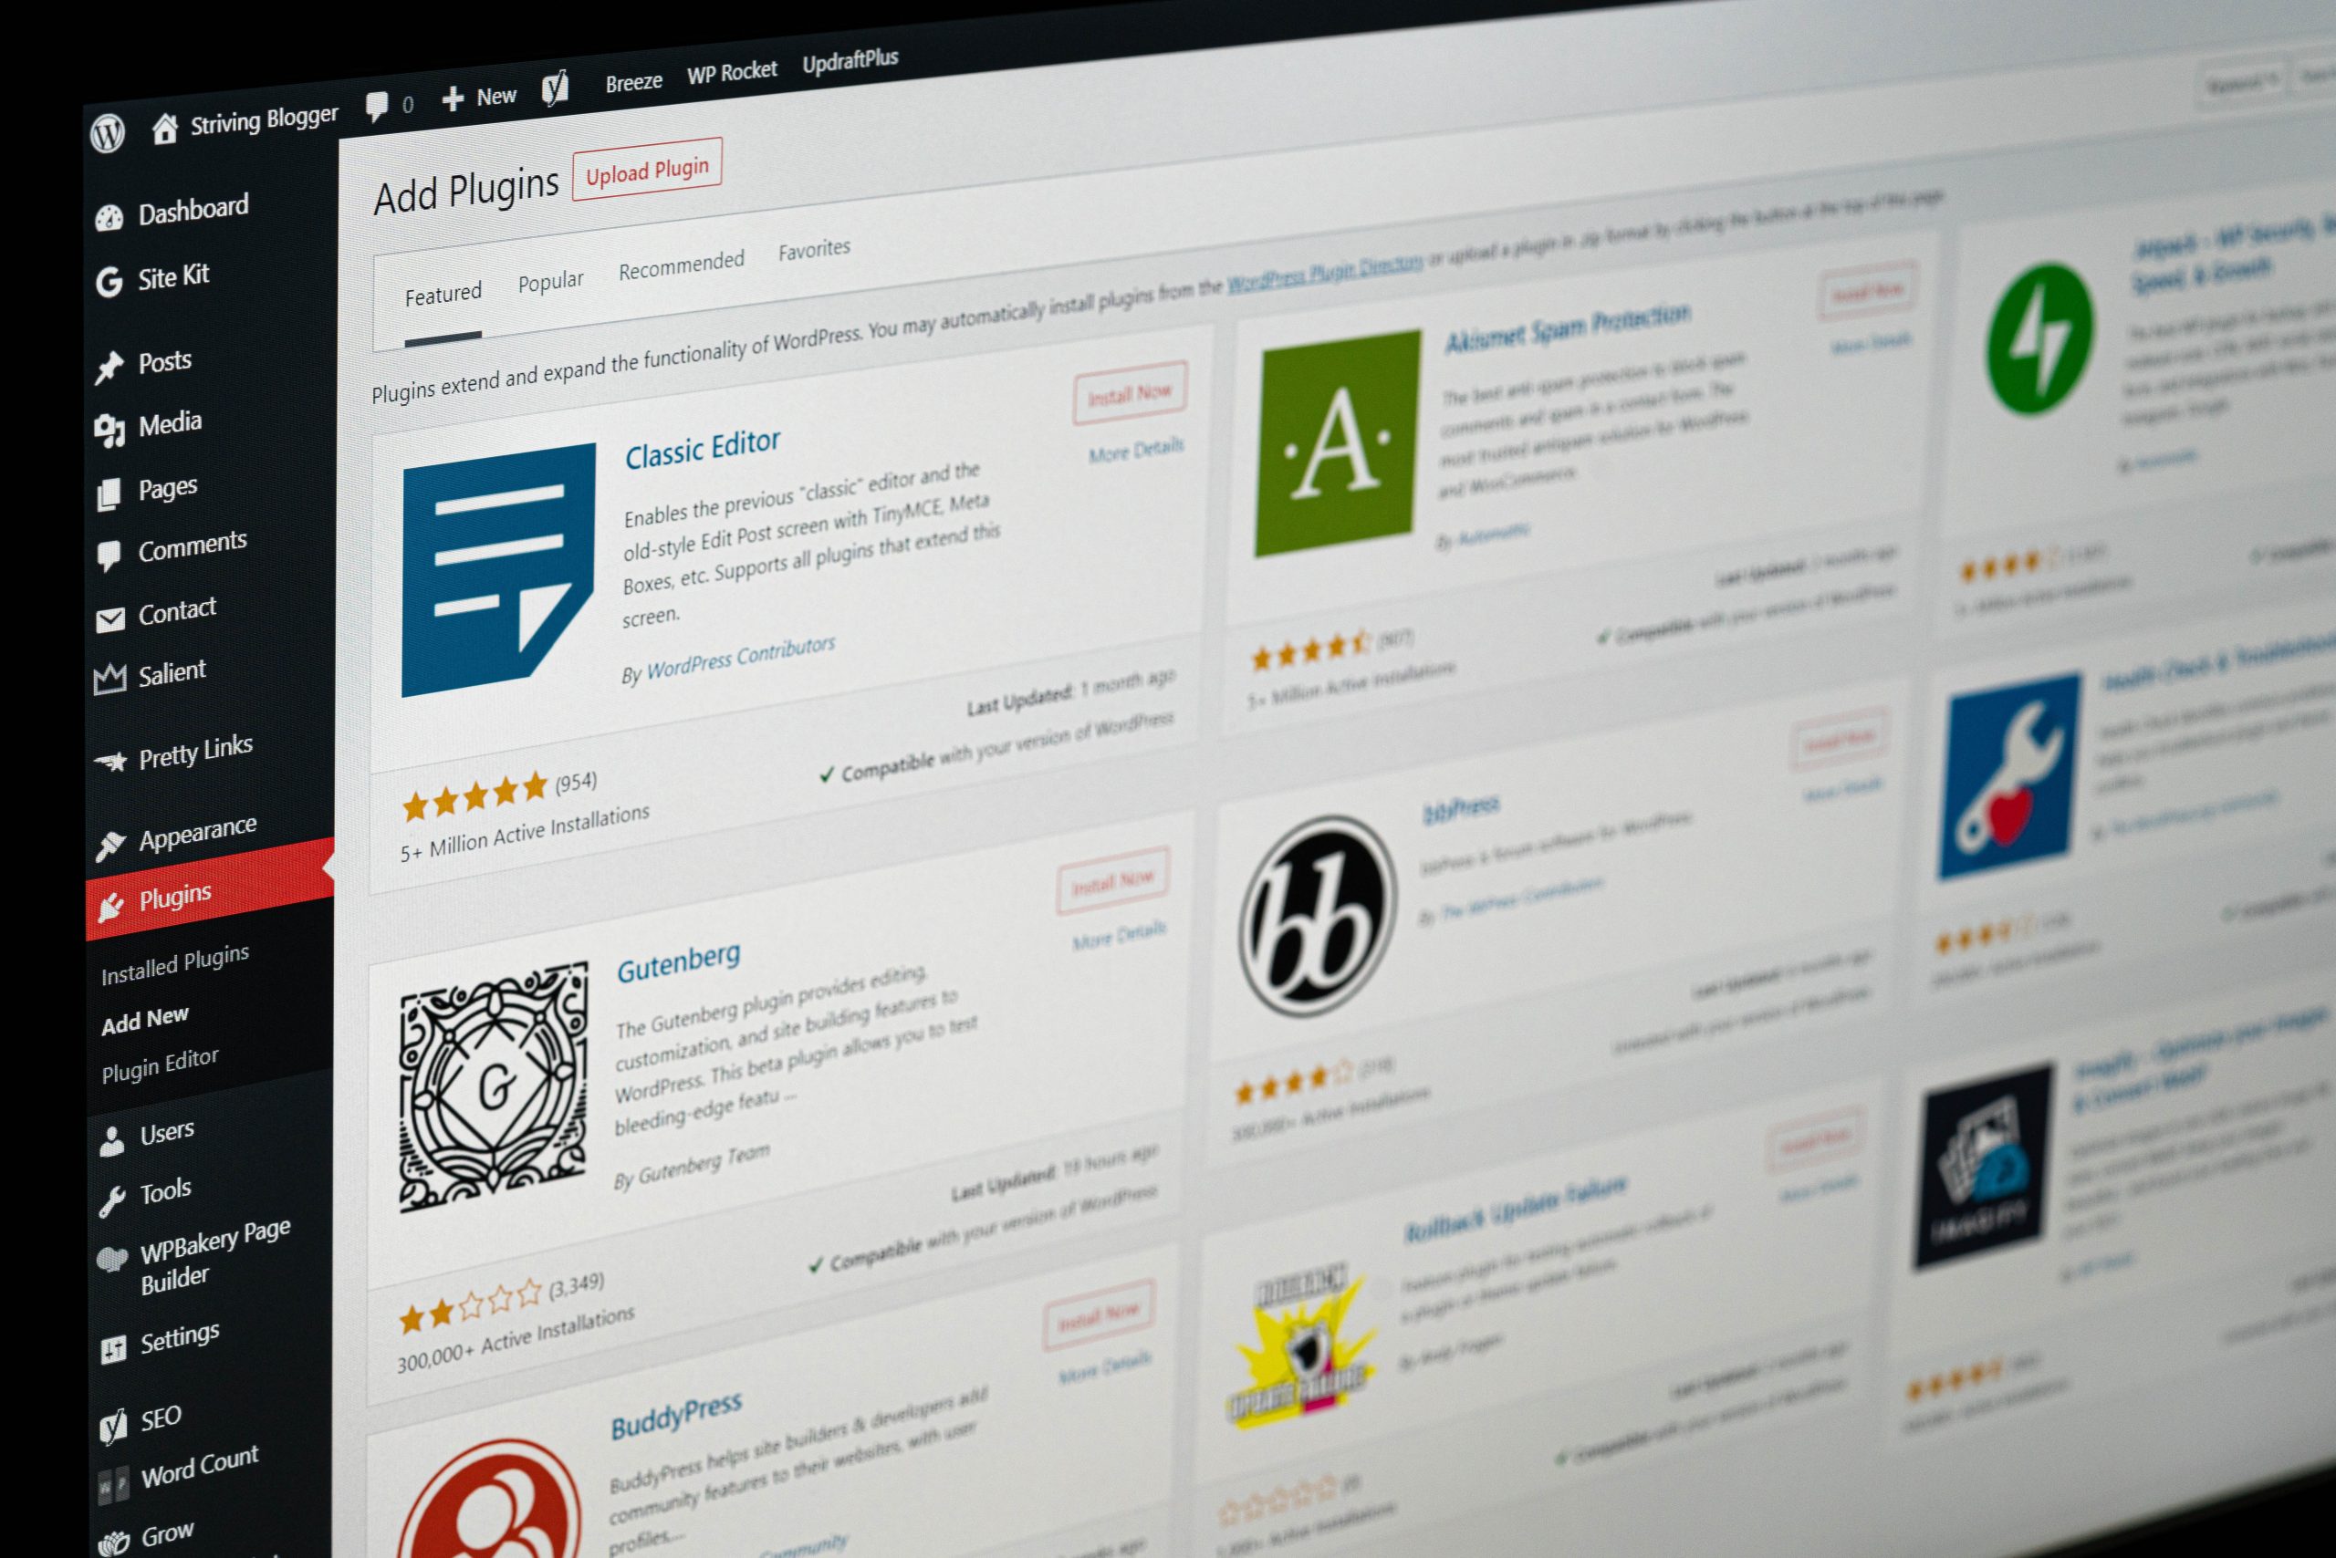Viewport: 2336px width, 1558px height.
Task: Expand the Plugins submenu
Action: (x=174, y=892)
